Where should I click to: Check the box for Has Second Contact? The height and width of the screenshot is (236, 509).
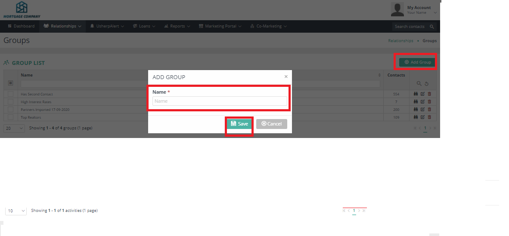[11, 94]
